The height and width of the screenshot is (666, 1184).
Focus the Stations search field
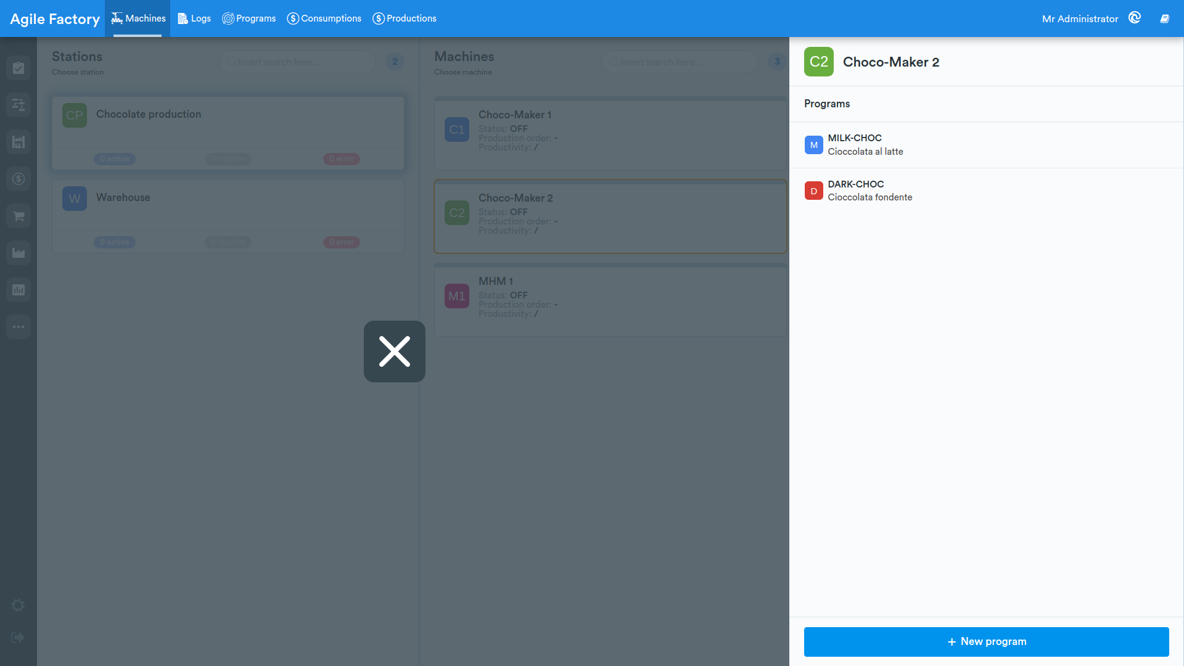(297, 62)
